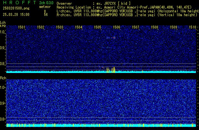
Task: Click the value 56 under meteor
Action: pyautogui.click(x=46, y=15)
